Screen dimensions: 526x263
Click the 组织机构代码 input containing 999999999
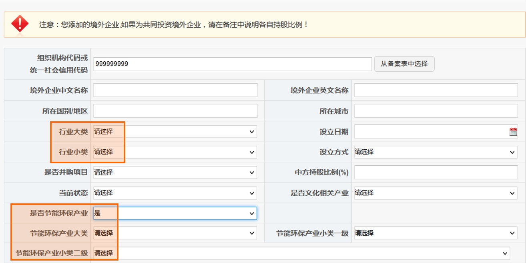pos(232,64)
